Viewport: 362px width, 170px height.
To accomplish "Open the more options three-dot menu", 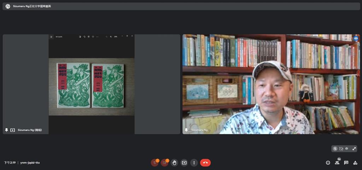I will tap(194, 163).
